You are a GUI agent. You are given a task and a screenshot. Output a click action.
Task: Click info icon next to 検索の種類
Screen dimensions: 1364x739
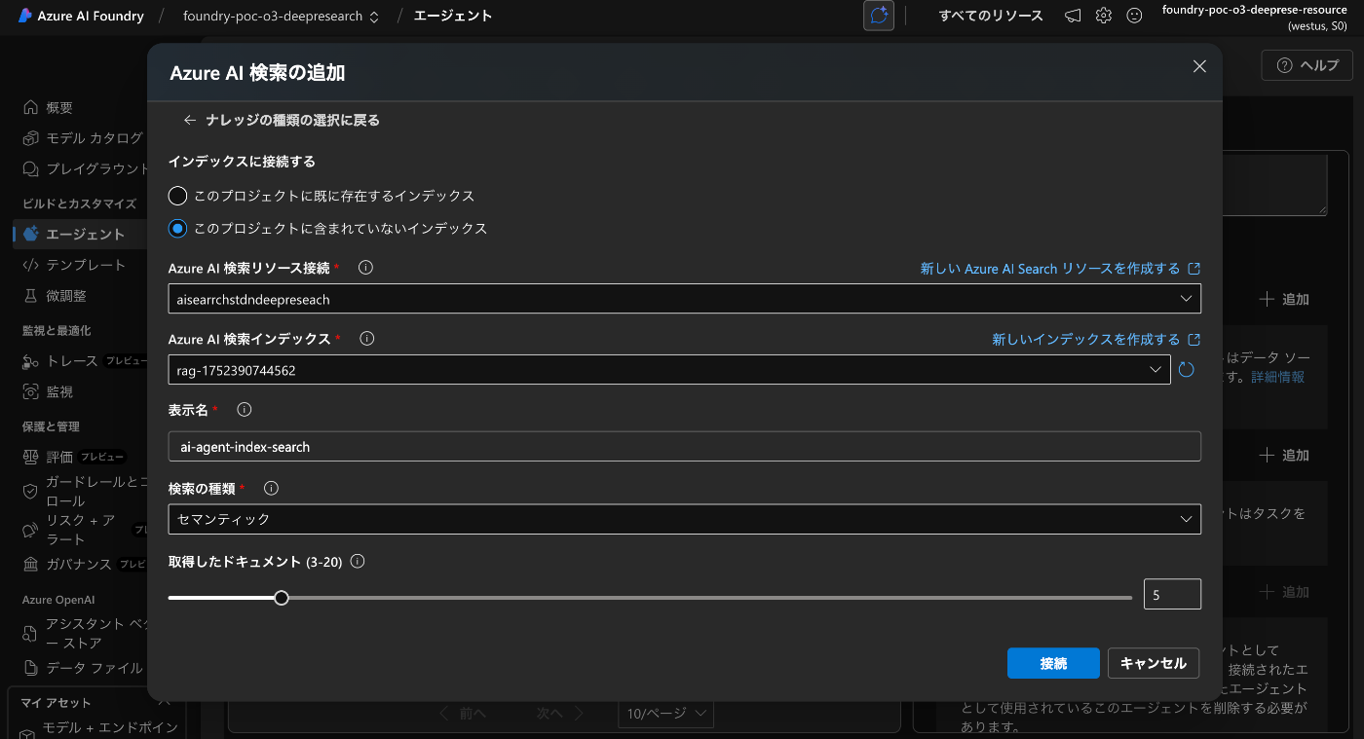point(272,488)
